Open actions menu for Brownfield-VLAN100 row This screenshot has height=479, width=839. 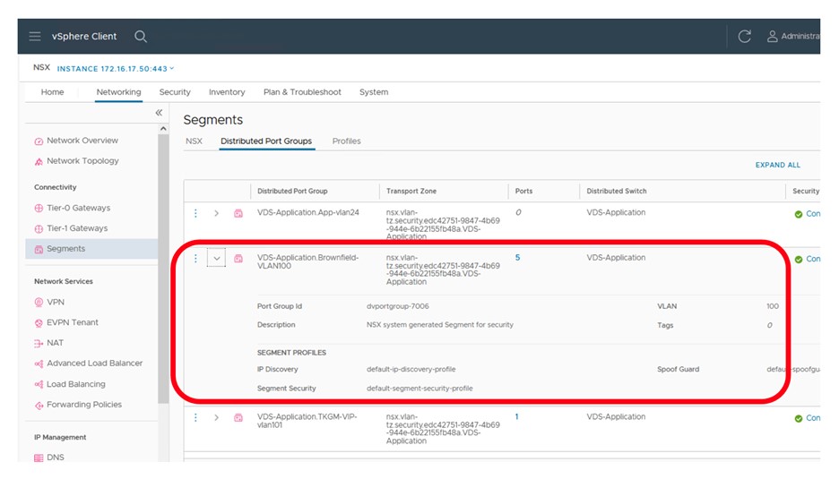[195, 258]
